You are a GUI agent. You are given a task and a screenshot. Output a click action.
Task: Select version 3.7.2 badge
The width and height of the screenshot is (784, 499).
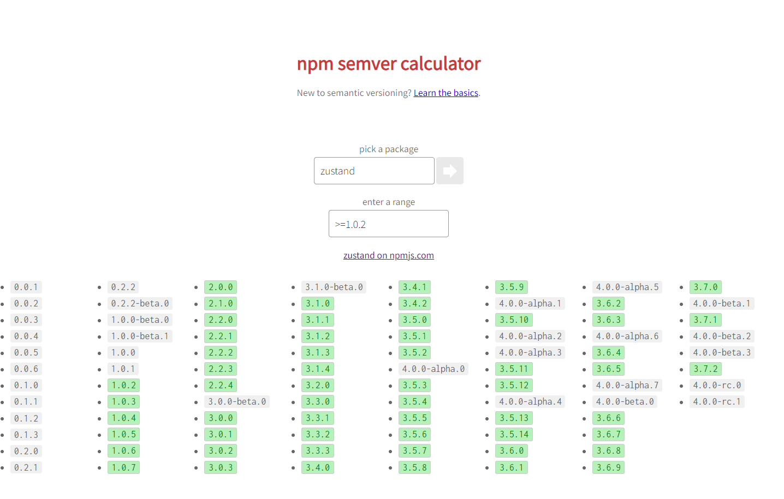pyautogui.click(x=705, y=369)
